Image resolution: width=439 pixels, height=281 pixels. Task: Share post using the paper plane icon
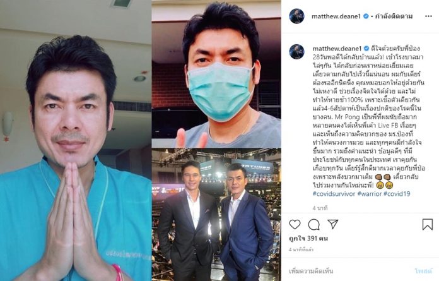click(332, 224)
